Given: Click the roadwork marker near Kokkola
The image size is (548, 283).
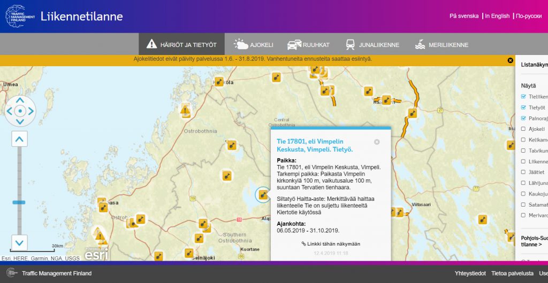Looking at the screenshot, I should (x=219, y=82).
